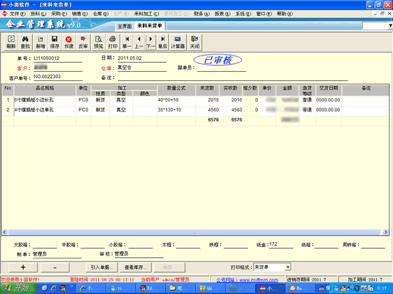This screenshot has height=294, width=393.
Task: Open the 财务 menu
Action: (x=202, y=14)
